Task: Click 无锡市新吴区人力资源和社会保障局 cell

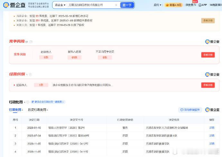Action: point(167,128)
